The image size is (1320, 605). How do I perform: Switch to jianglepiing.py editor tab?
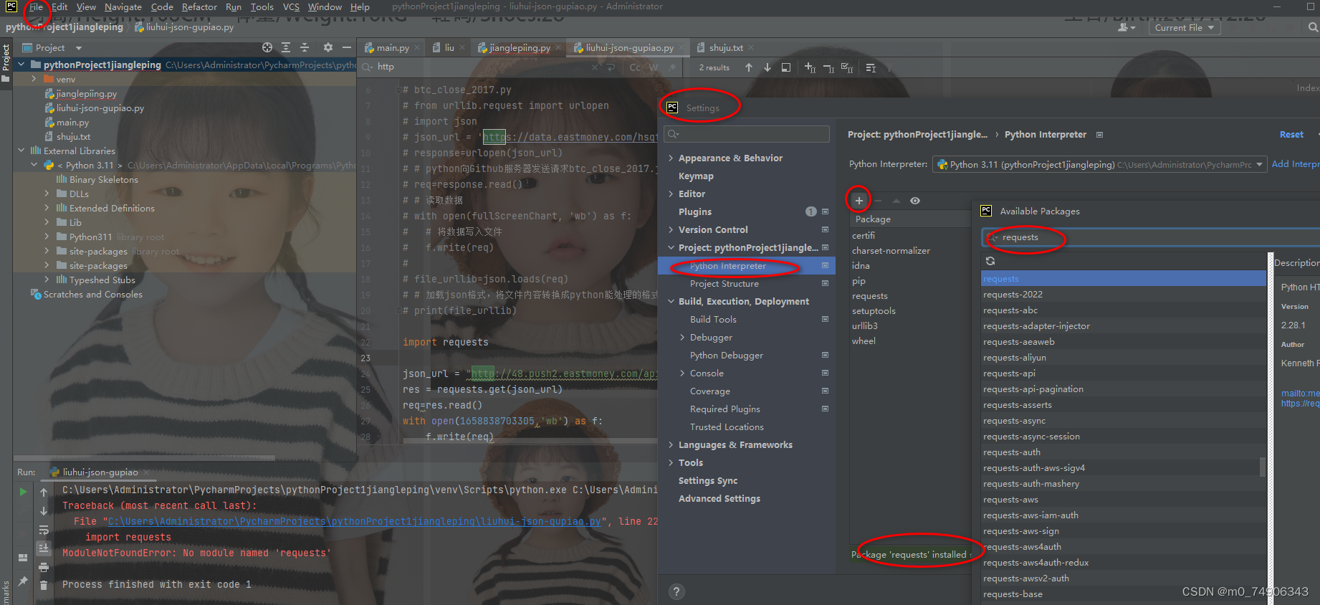520,47
